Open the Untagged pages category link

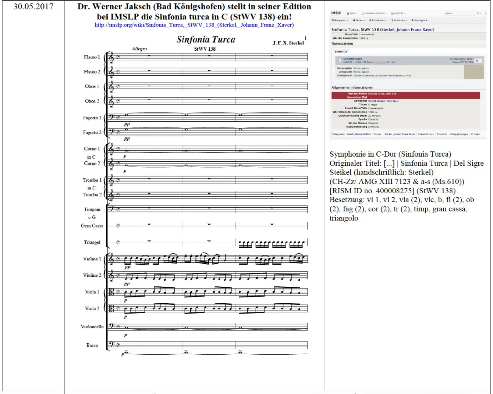[x=459, y=134]
